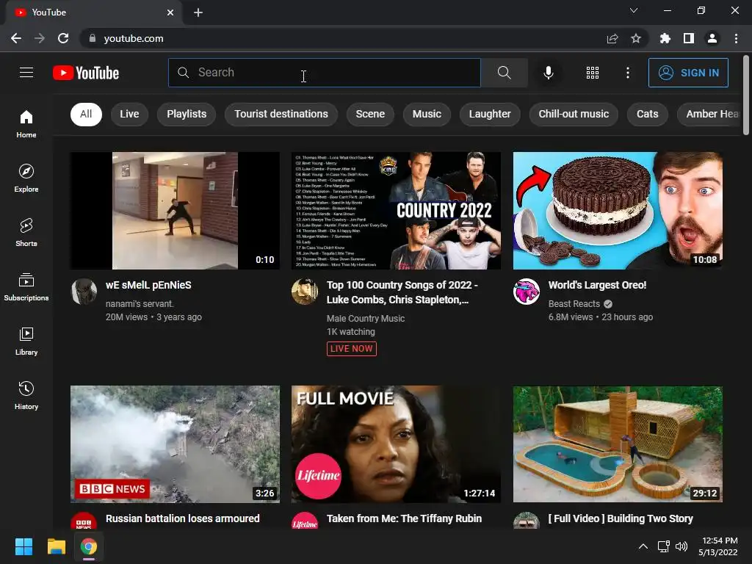
Task: Open Shorts in sidebar
Action: coord(26,232)
